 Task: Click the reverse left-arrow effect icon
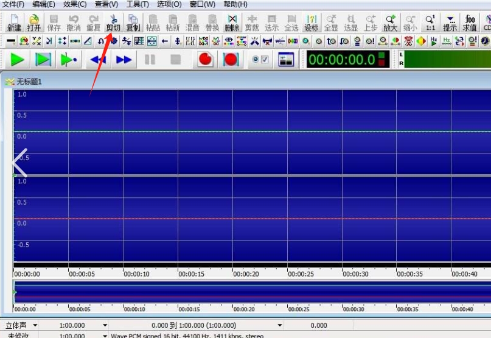[x=165, y=41]
